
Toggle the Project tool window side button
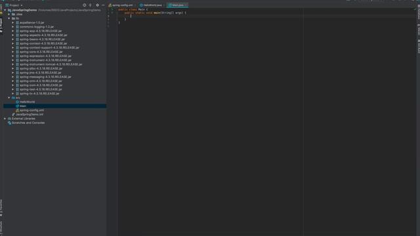(1, 26)
